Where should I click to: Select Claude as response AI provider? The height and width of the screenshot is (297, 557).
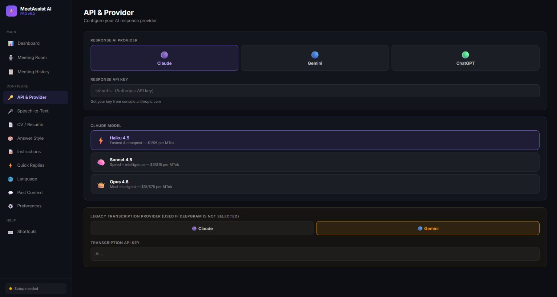tap(164, 58)
